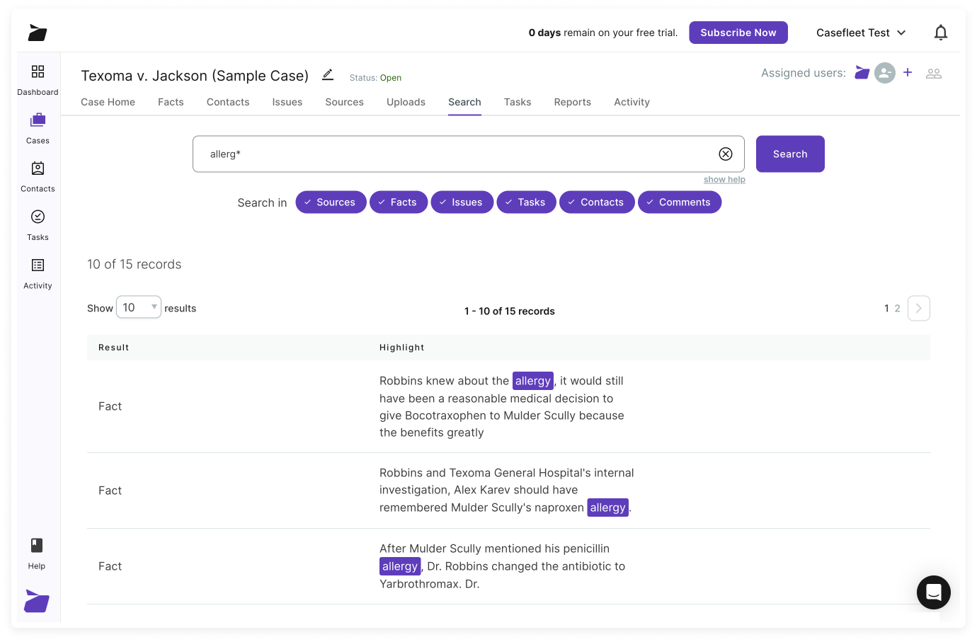
Task: Edit case name with pencil icon
Action: pos(328,75)
